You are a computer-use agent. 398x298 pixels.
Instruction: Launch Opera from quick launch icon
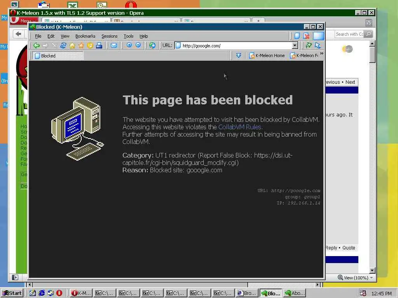59,293
